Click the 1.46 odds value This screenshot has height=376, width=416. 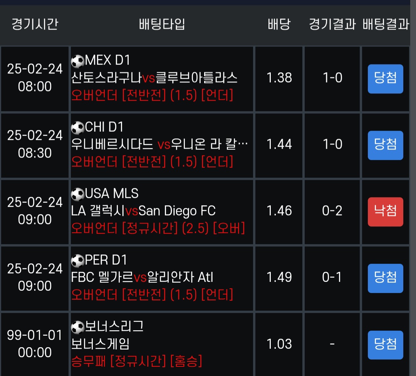tap(279, 211)
